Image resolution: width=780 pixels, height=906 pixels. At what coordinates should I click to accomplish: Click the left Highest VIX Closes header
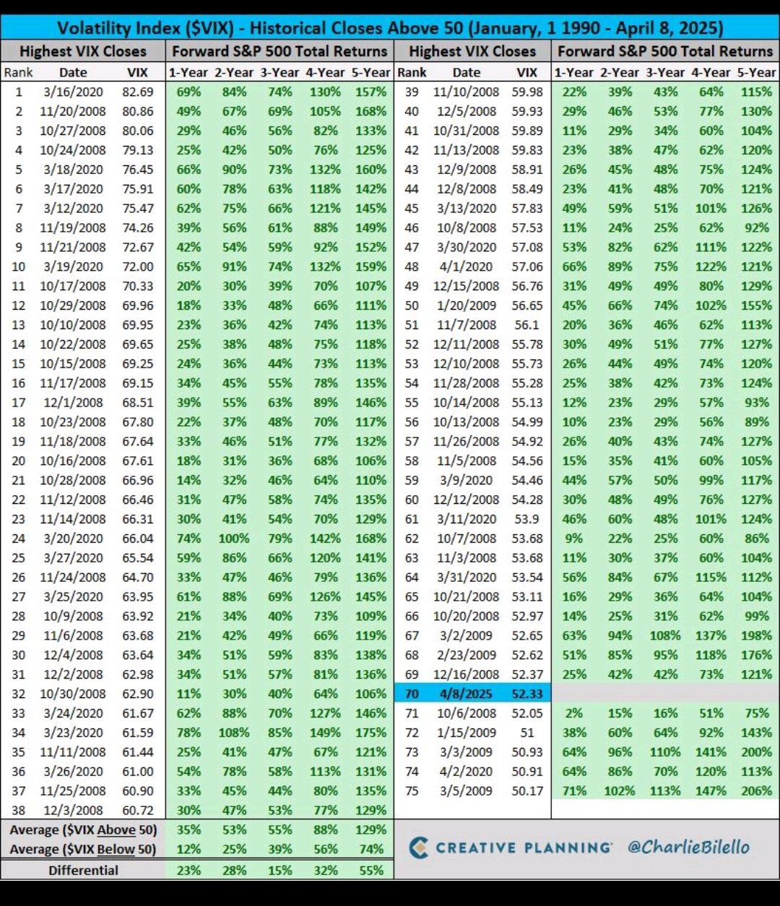82,51
